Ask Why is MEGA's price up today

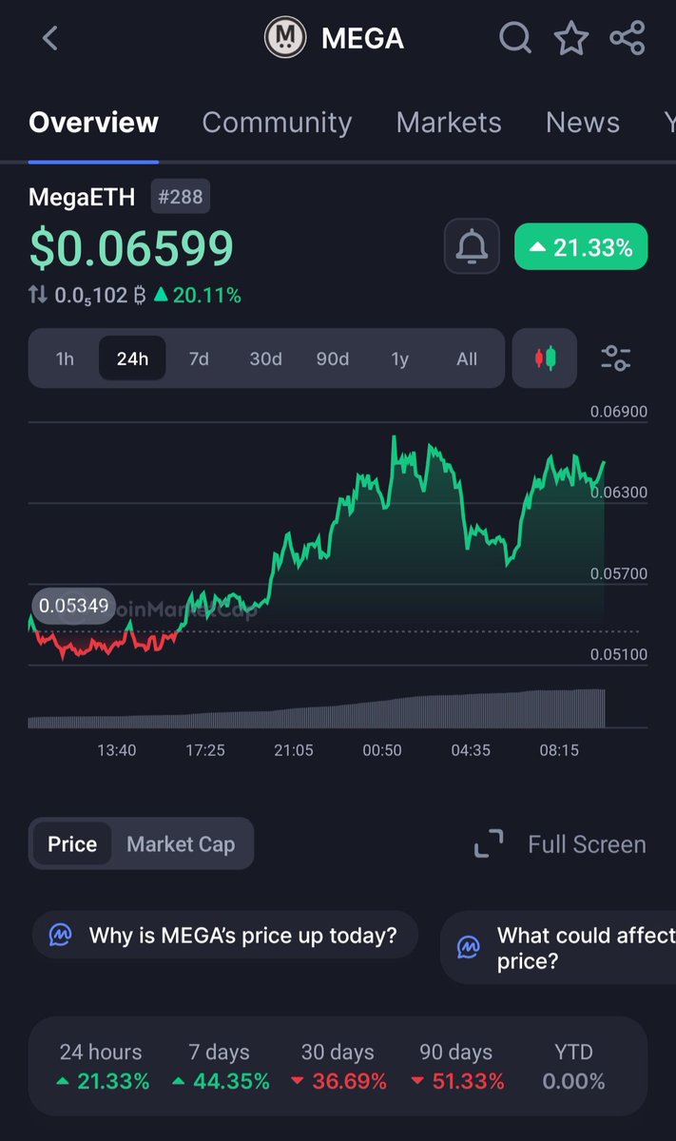(x=224, y=936)
